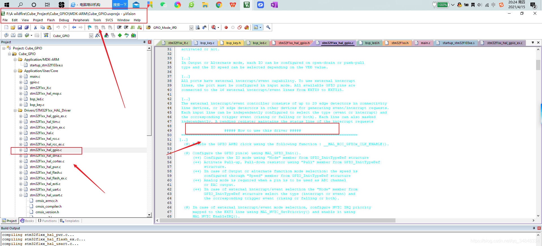
Task: Click the Cut scissors icon
Action: click(x=36, y=27)
